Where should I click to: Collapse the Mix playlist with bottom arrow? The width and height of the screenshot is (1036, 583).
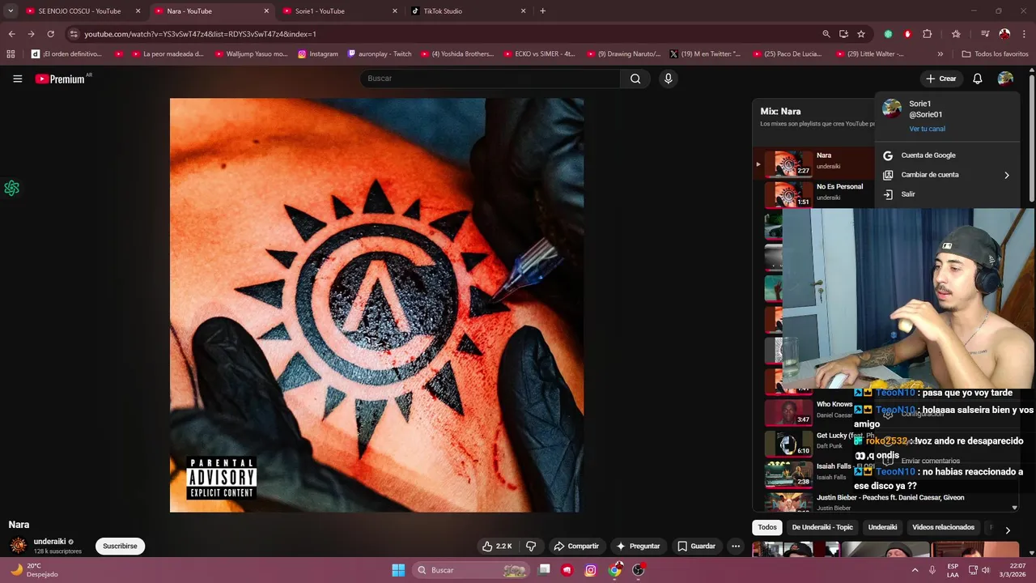click(x=1015, y=508)
